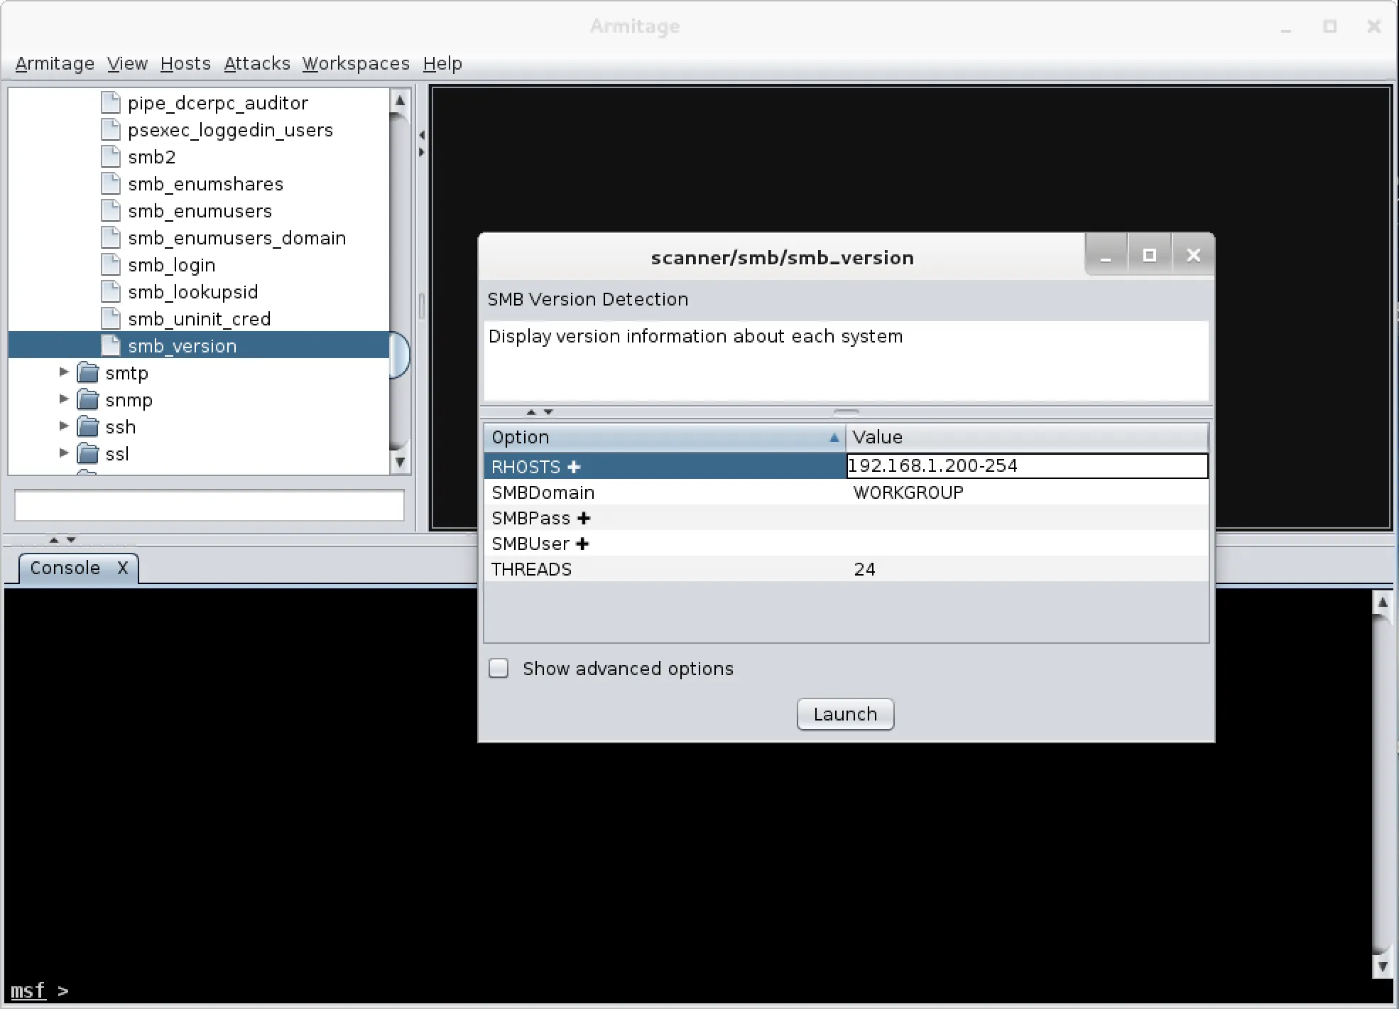Click the smb_login module file icon
The height and width of the screenshot is (1009, 1399).
pos(111,265)
